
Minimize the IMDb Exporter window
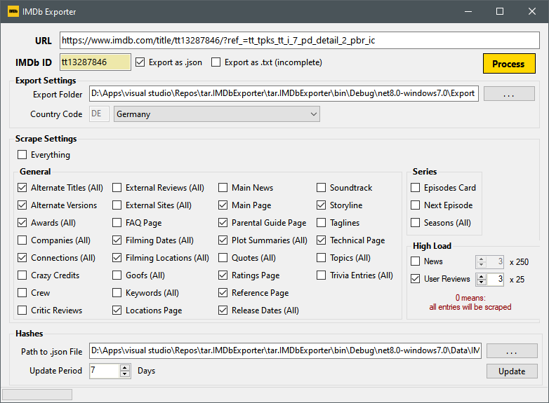point(468,11)
